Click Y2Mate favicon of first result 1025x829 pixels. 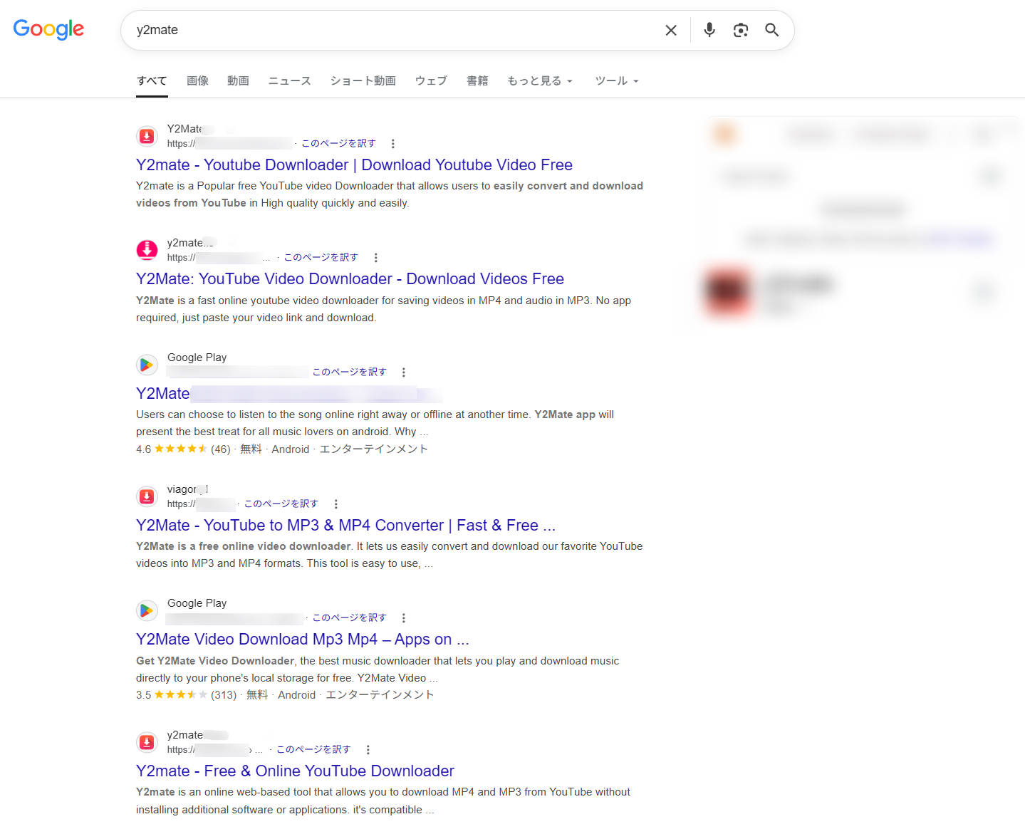147,136
